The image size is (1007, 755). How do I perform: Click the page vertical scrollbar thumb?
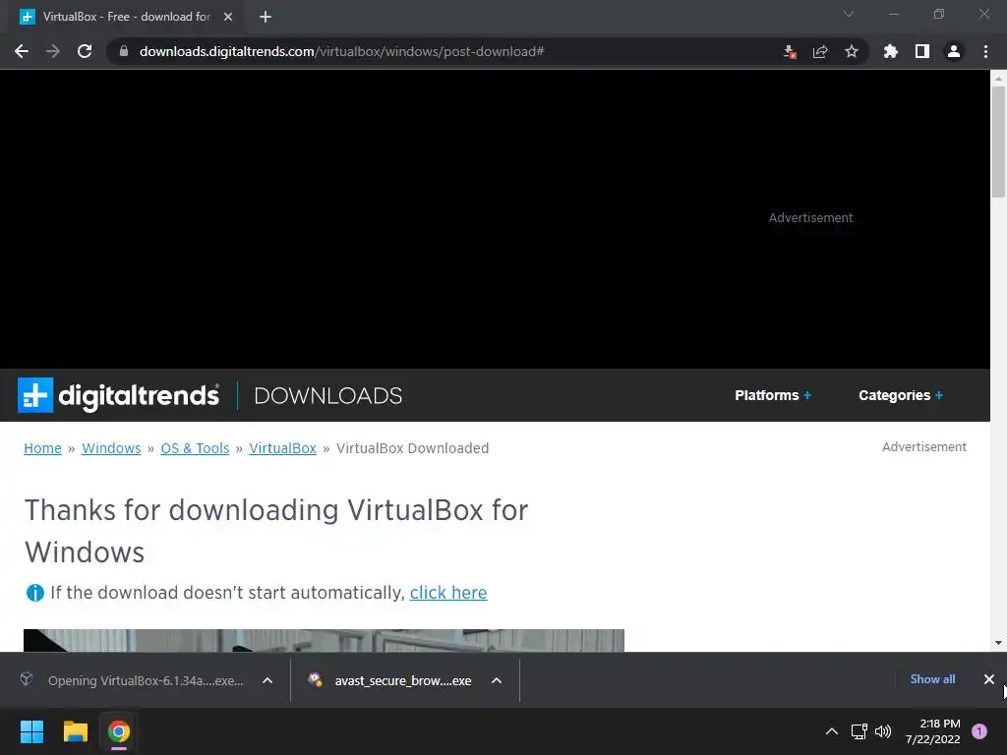(x=998, y=142)
